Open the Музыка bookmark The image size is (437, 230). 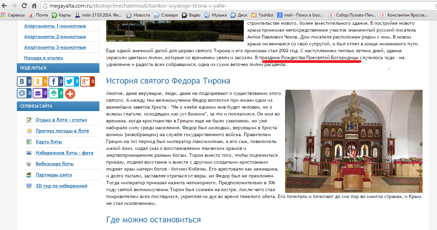pyautogui.click(x=216, y=15)
